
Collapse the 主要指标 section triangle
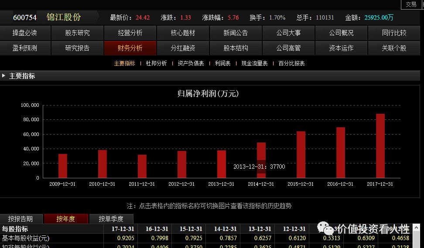[3, 76]
